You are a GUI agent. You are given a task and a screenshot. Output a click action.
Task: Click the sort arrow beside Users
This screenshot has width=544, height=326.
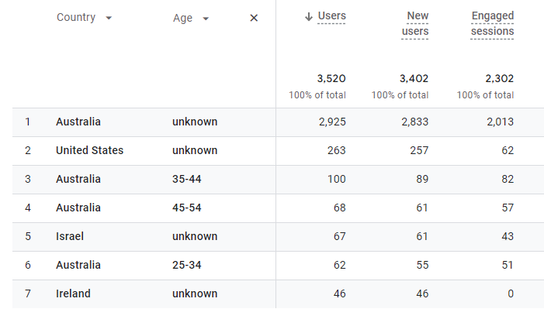point(308,16)
